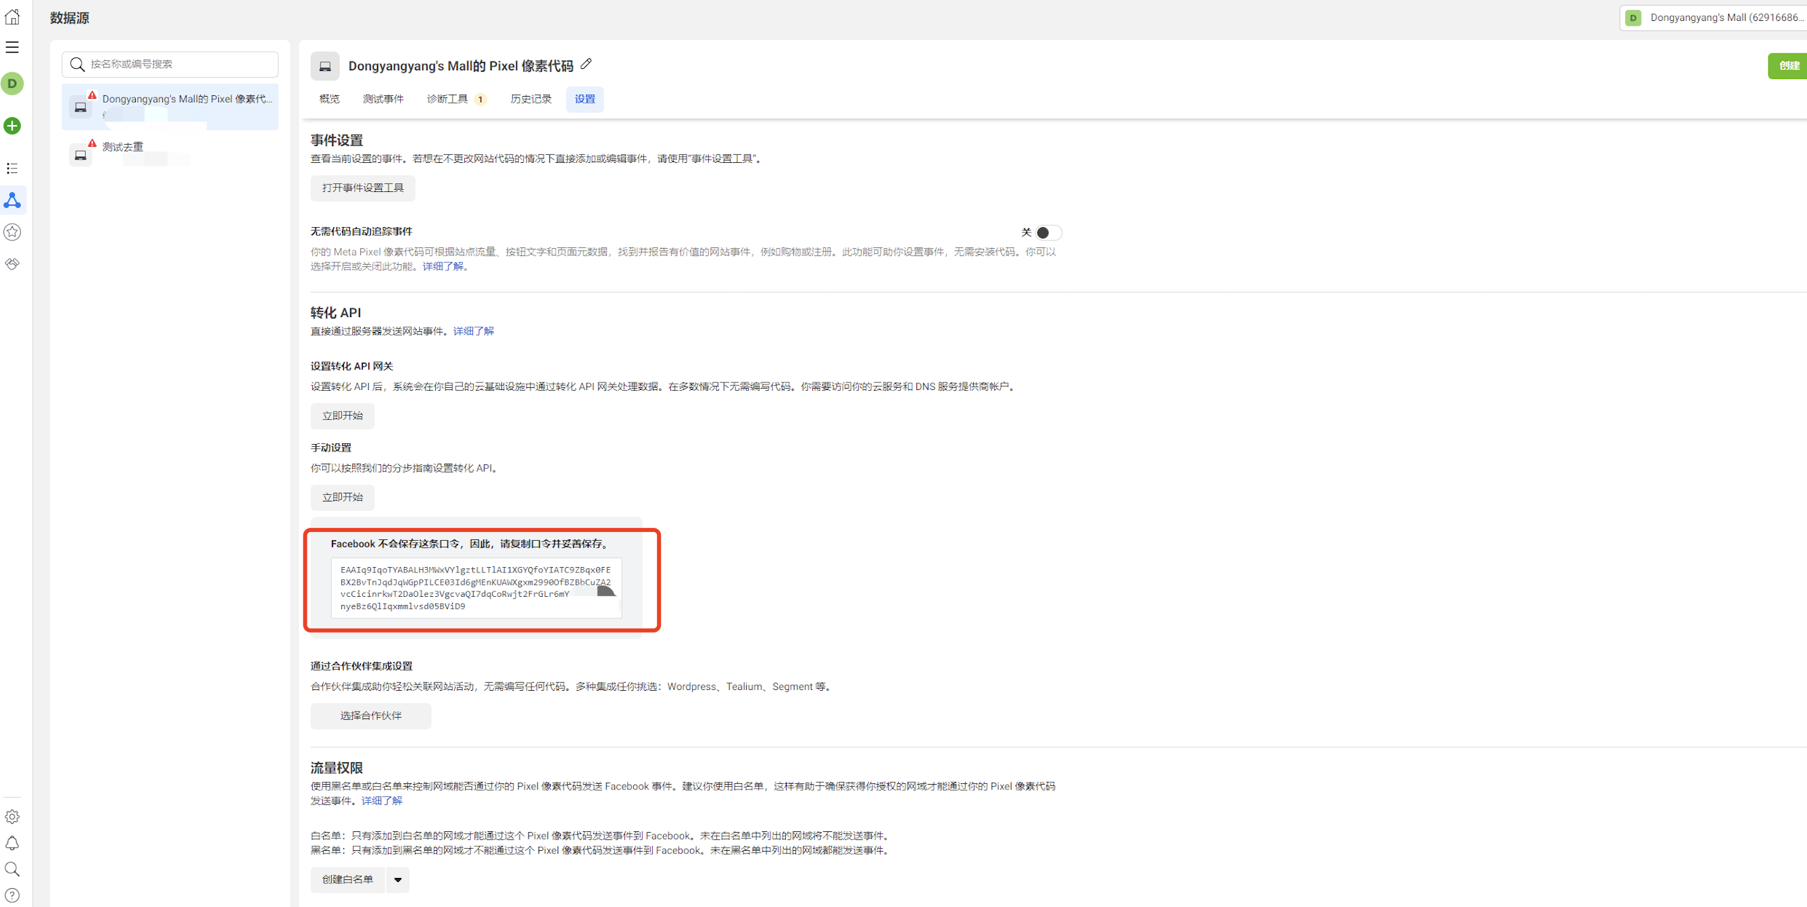Select the data sources triangle icon
The image size is (1807, 907).
point(12,200)
